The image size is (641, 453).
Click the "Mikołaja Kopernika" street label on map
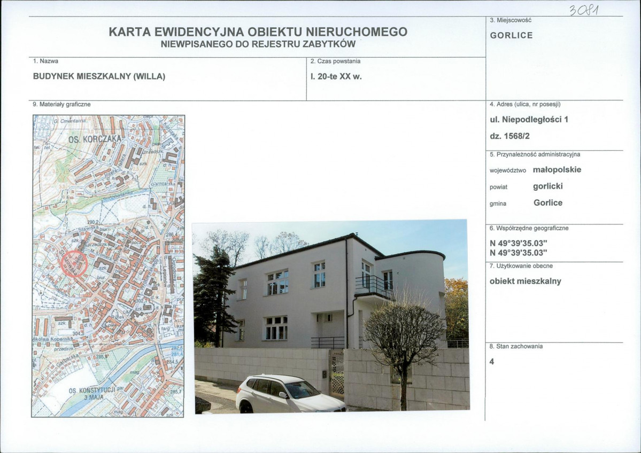click(52, 340)
